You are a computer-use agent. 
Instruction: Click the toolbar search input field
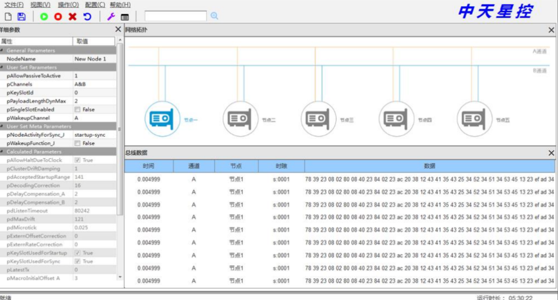pos(175,16)
